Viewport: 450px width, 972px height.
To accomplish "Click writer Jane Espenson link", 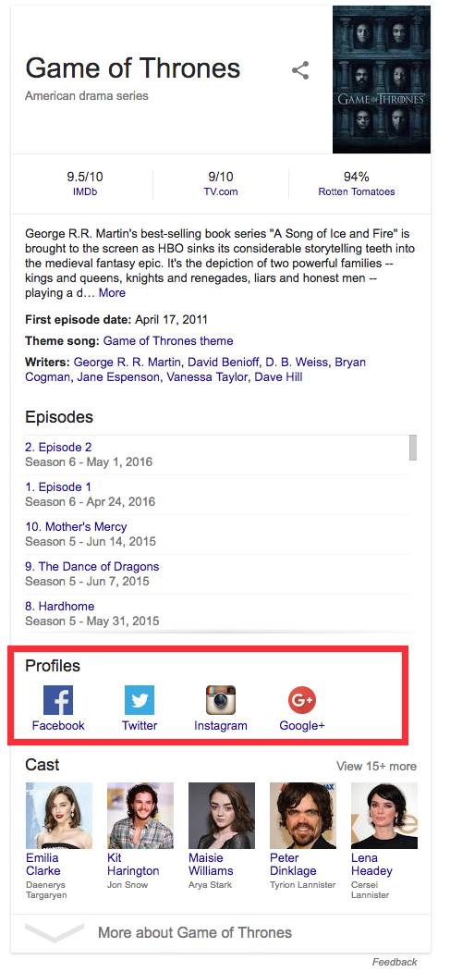I will tap(118, 377).
